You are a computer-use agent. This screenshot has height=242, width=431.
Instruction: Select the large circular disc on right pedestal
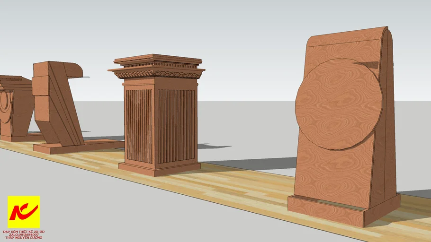(339, 105)
